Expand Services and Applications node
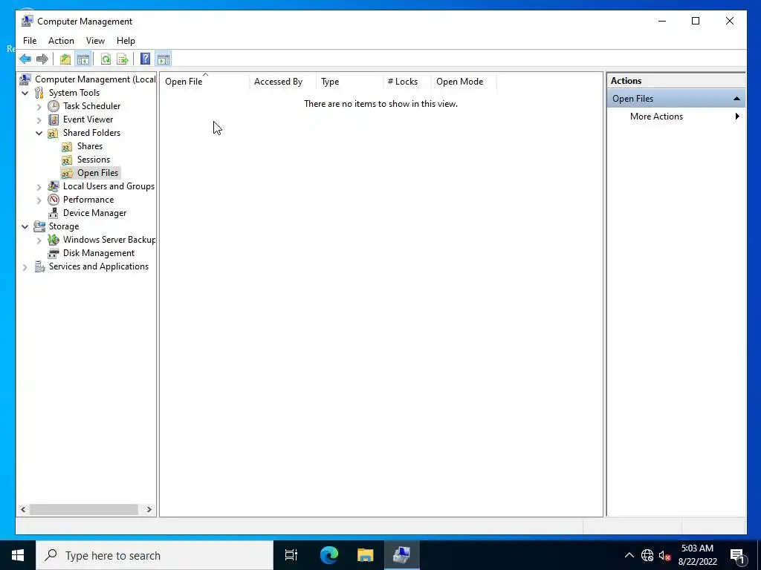 pos(25,266)
